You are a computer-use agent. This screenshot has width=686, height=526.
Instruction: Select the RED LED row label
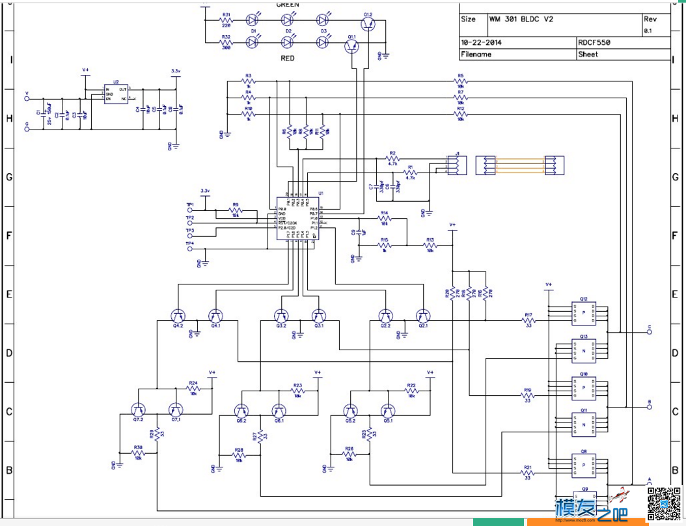point(288,58)
